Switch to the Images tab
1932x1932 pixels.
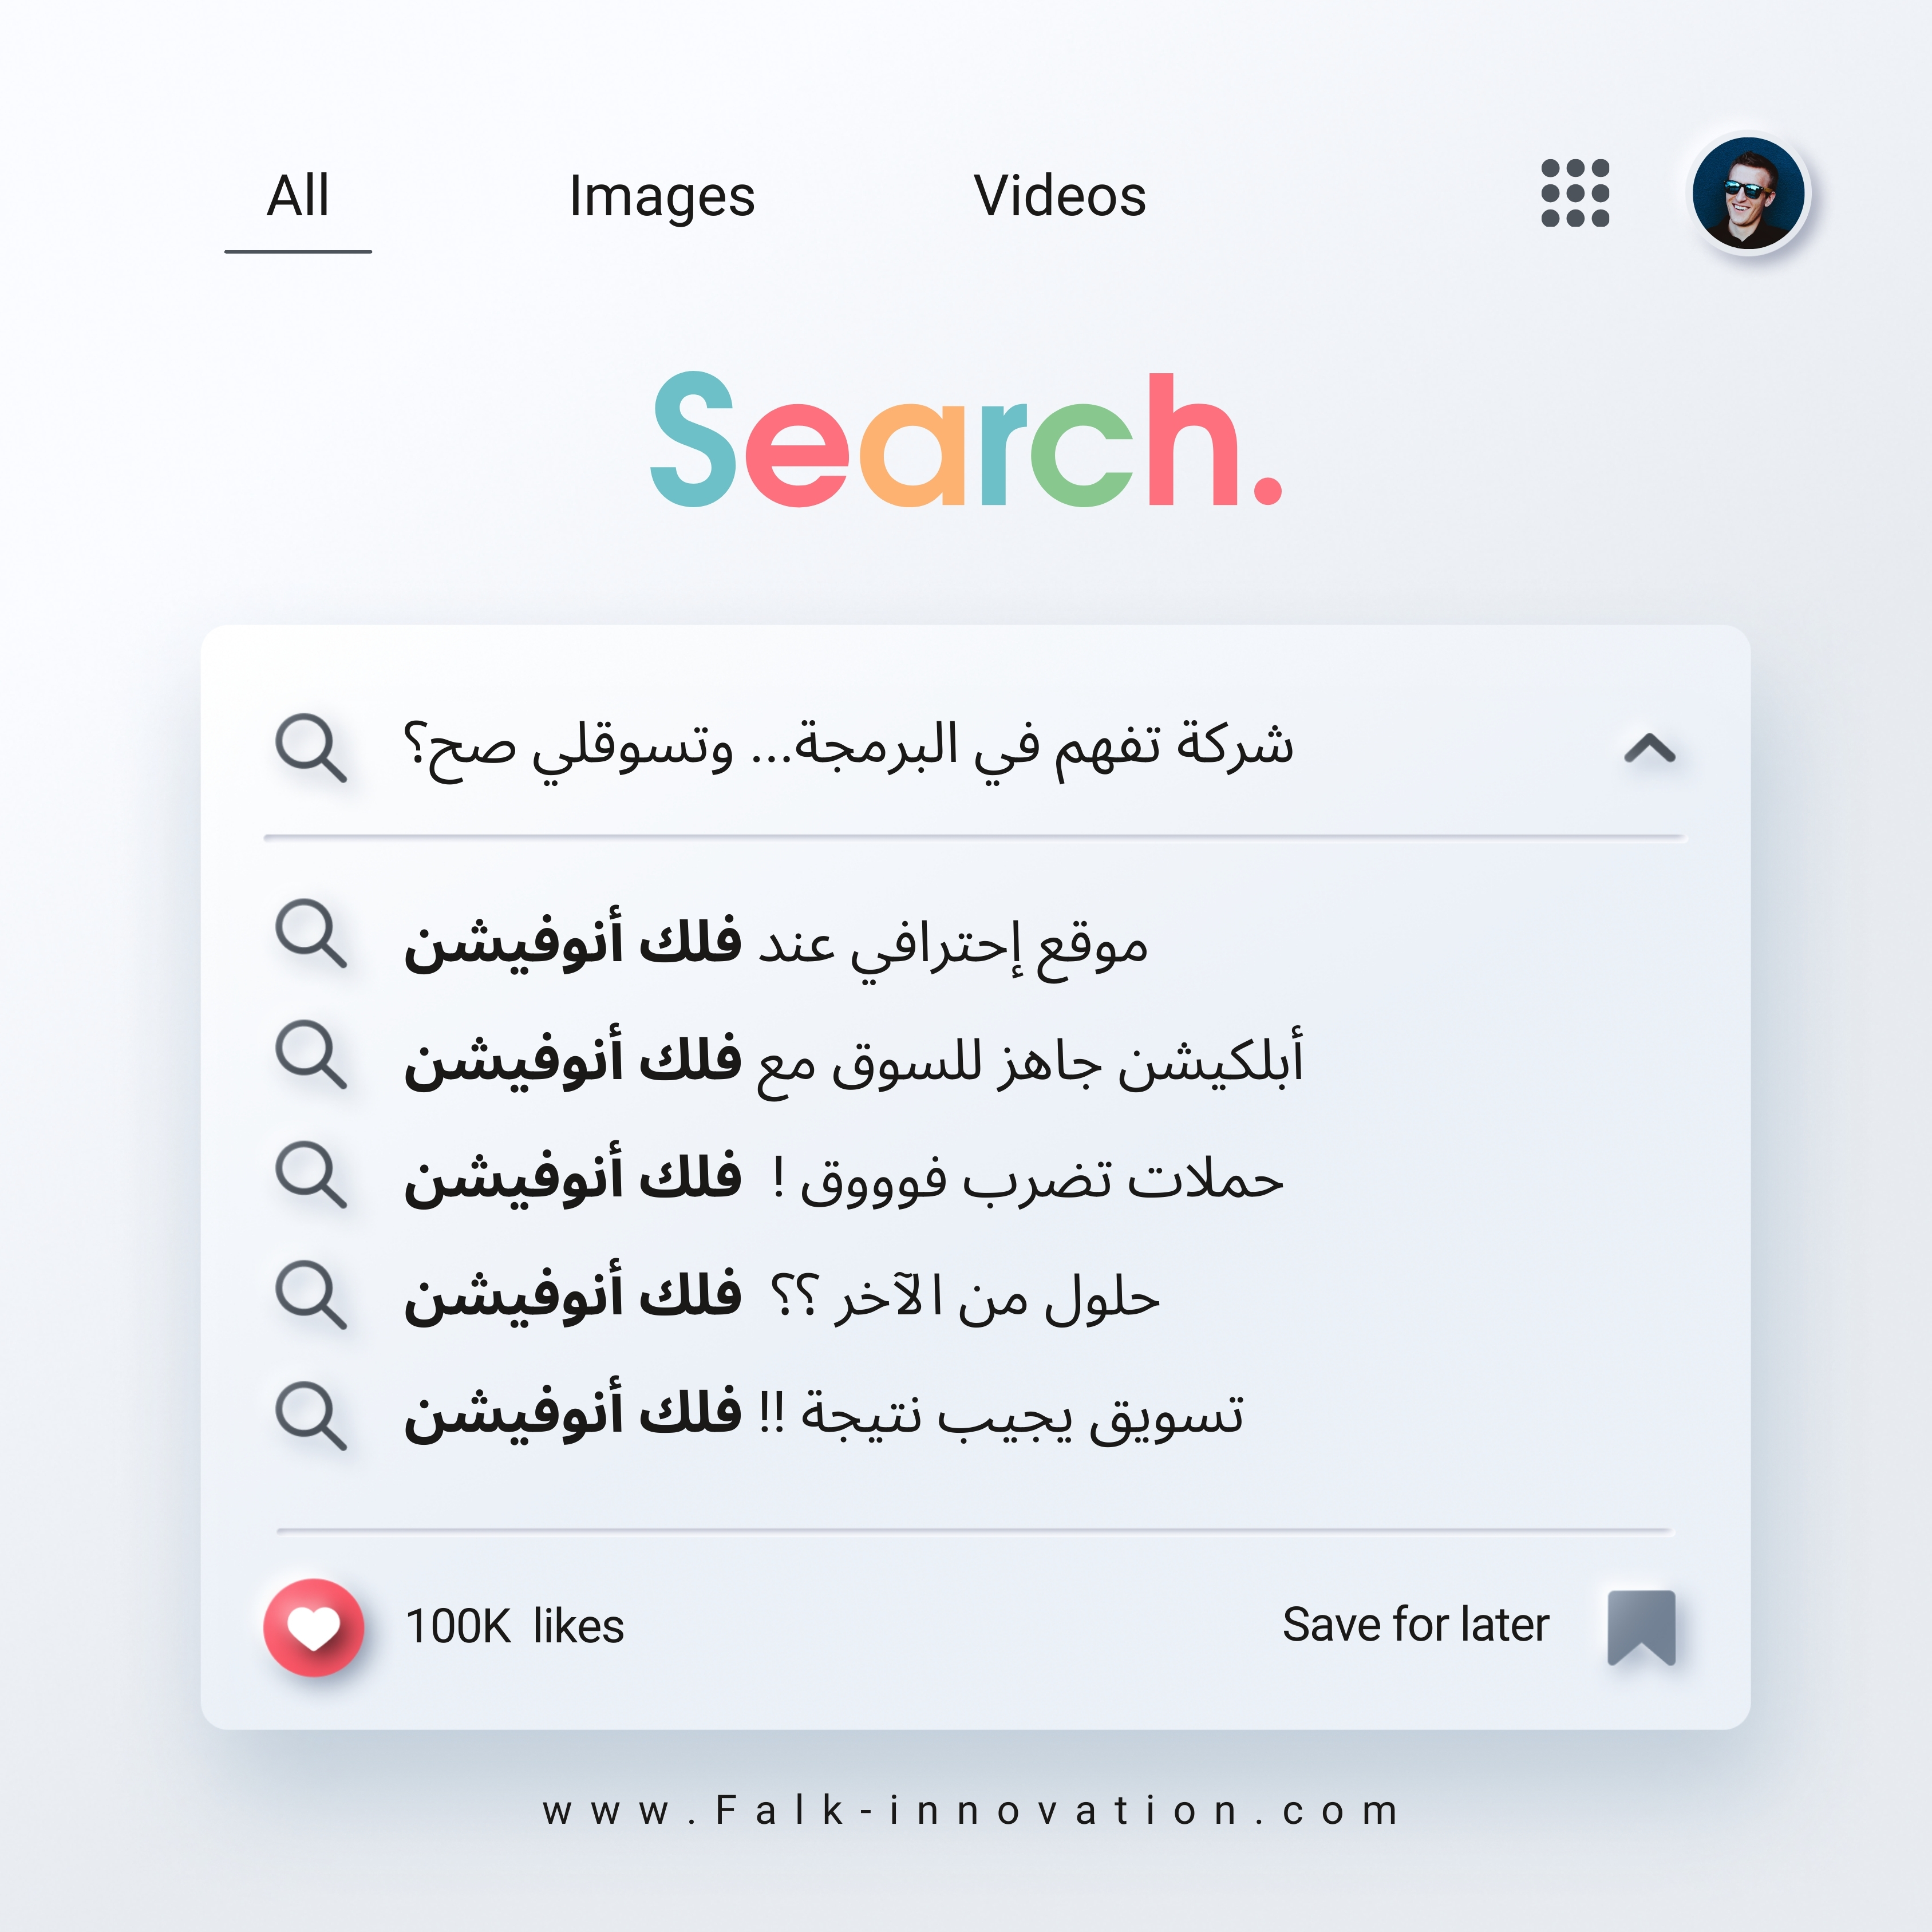pyautogui.click(x=661, y=196)
